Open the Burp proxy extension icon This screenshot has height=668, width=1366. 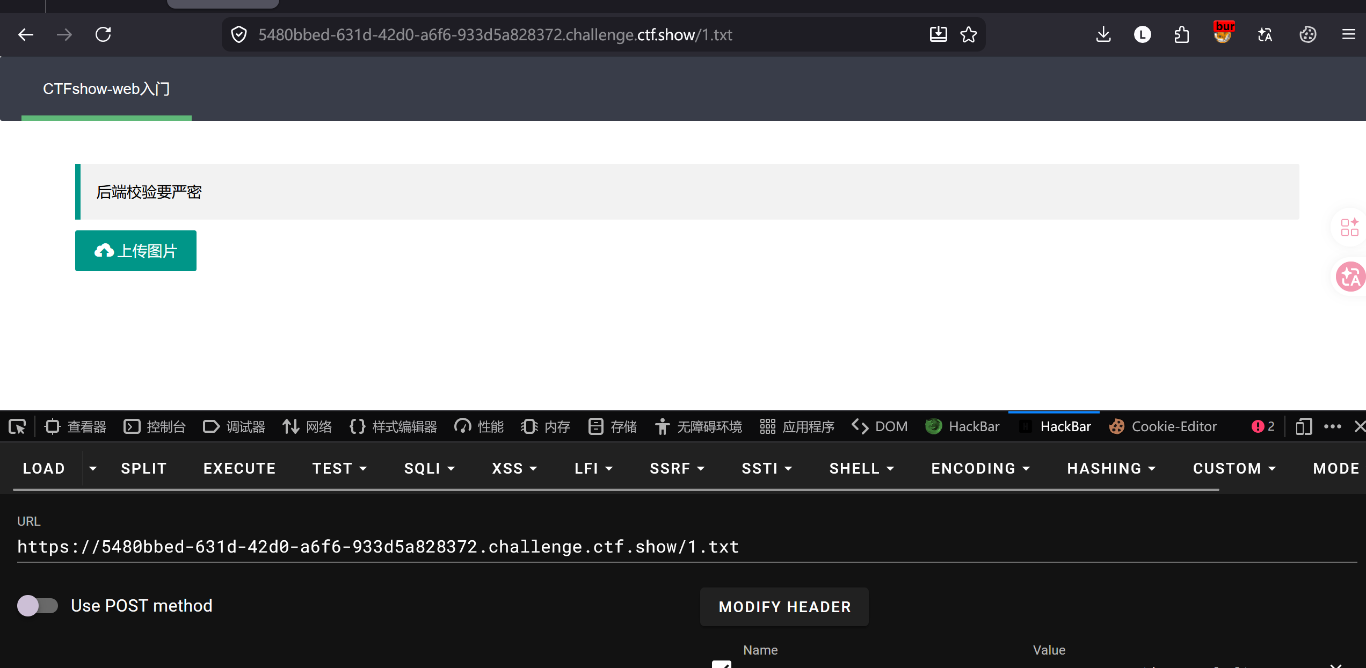(x=1224, y=32)
